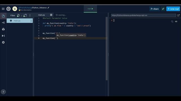Search the console output
The width and height of the screenshot is (181, 101).
pyautogui.click(x=172, y=22)
